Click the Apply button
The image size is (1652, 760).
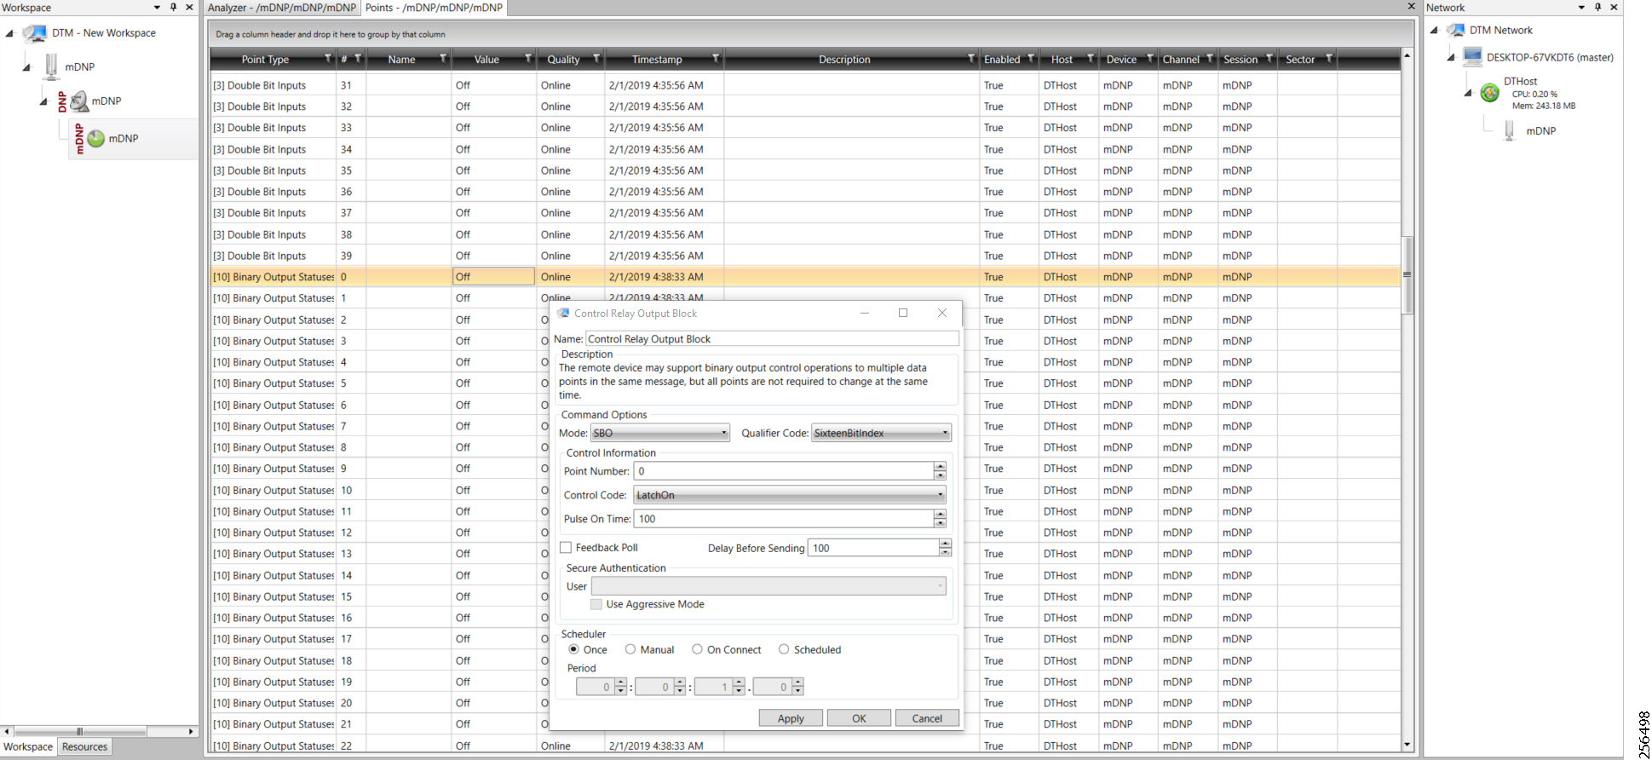[791, 718]
